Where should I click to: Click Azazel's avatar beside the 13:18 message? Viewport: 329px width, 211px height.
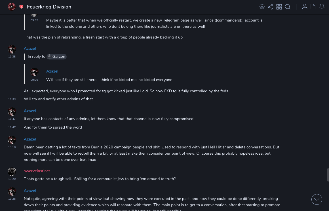(x=12, y=140)
